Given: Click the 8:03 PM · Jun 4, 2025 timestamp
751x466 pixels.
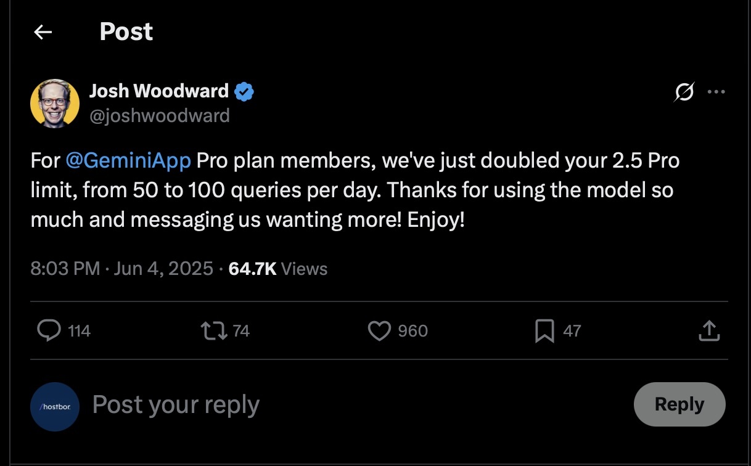Looking at the screenshot, I should [121, 269].
